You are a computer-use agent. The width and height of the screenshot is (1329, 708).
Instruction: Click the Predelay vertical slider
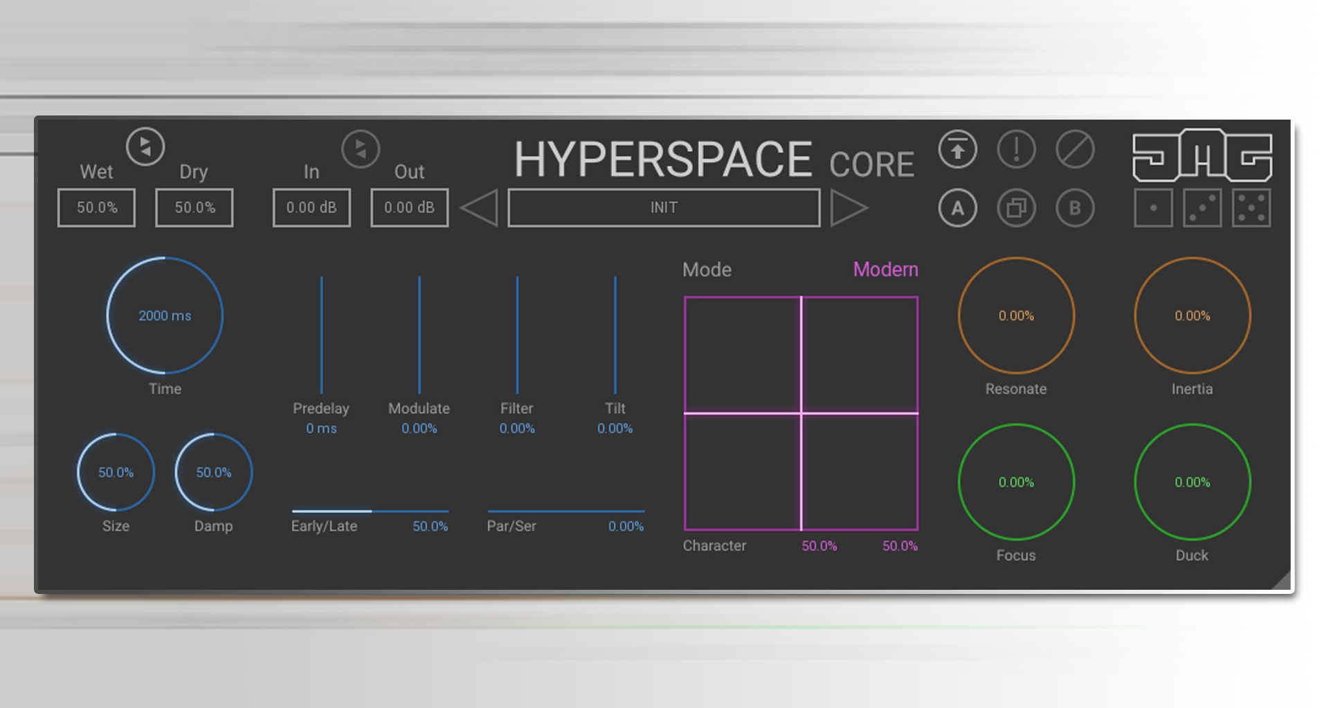point(321,335)
